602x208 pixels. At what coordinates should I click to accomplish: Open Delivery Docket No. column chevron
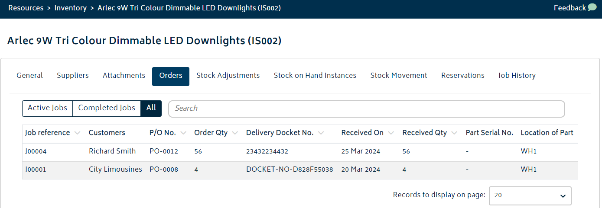tap(321, 133)
